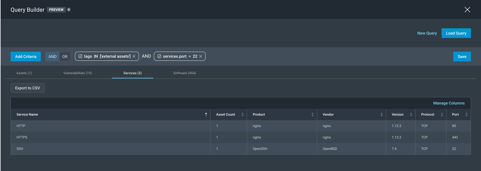481x171 pixels.
Task: Sort table by Product column
Action: click(x=312, y=114)
